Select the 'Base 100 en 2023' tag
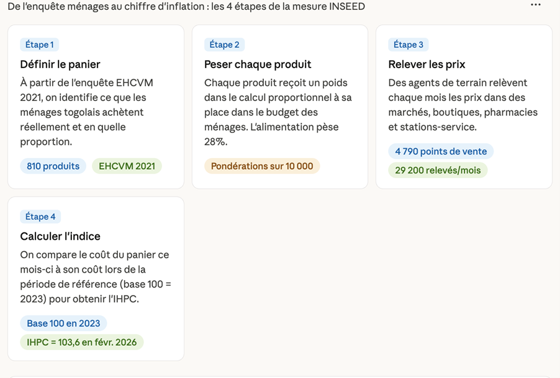The width and height of the screenshot is (560, 378). point(63,323)
